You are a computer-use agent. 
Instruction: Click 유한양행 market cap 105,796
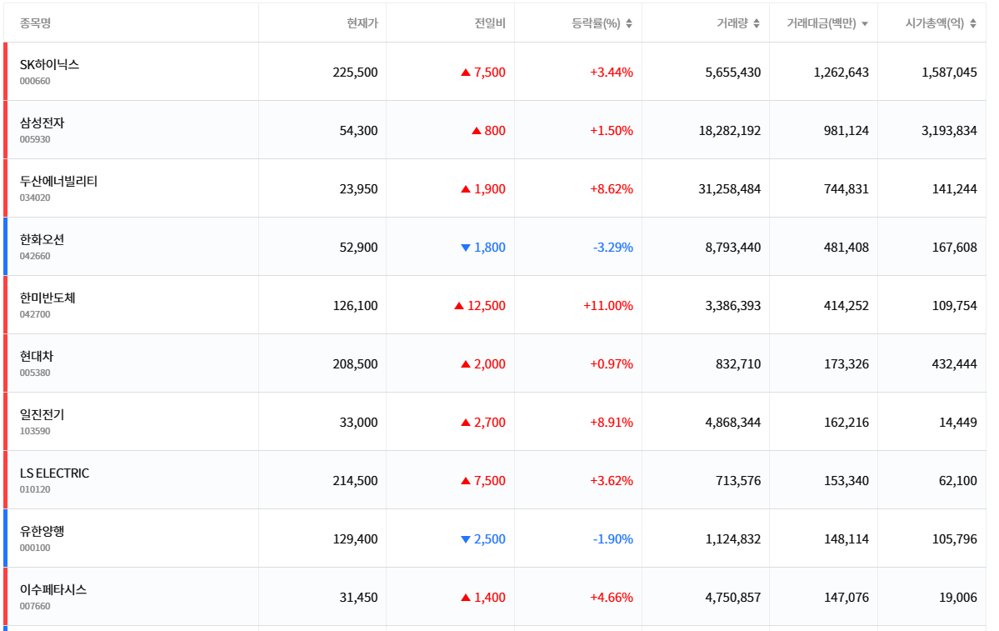pyautogui.click(x=954, y=539)
